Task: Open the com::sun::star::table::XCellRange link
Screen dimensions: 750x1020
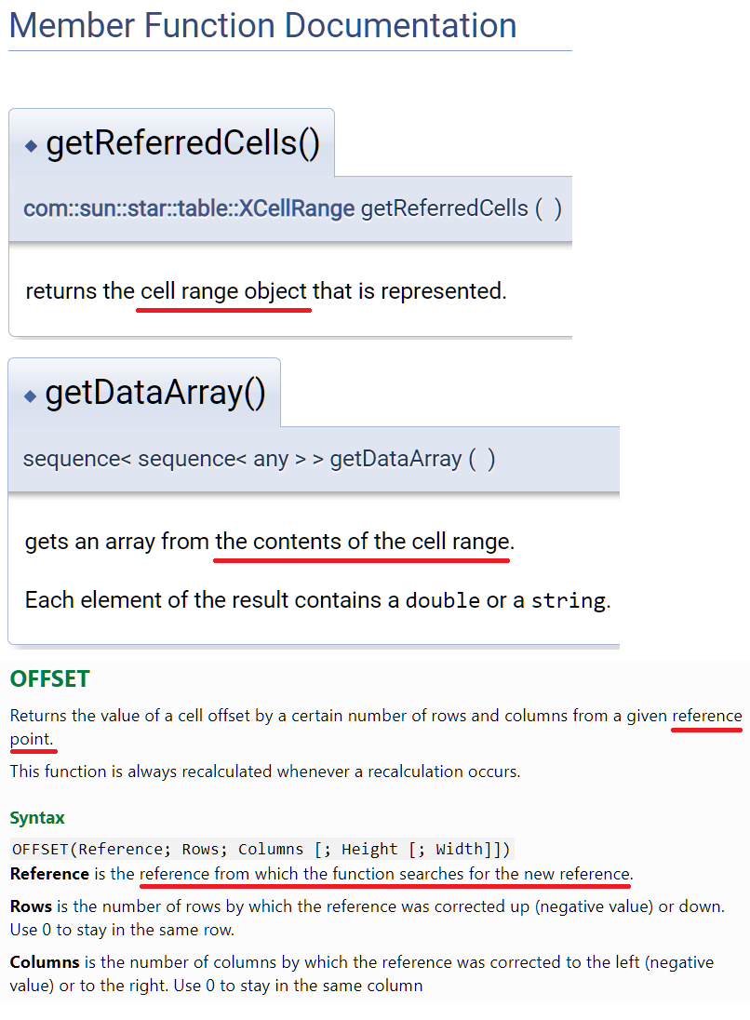Action: click(189, 208)
